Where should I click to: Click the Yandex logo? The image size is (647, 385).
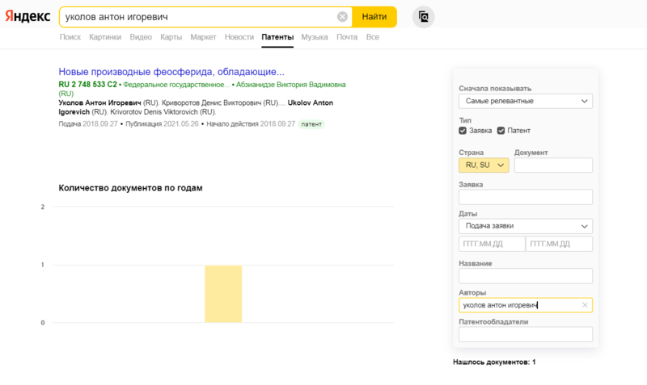point(27,16)
